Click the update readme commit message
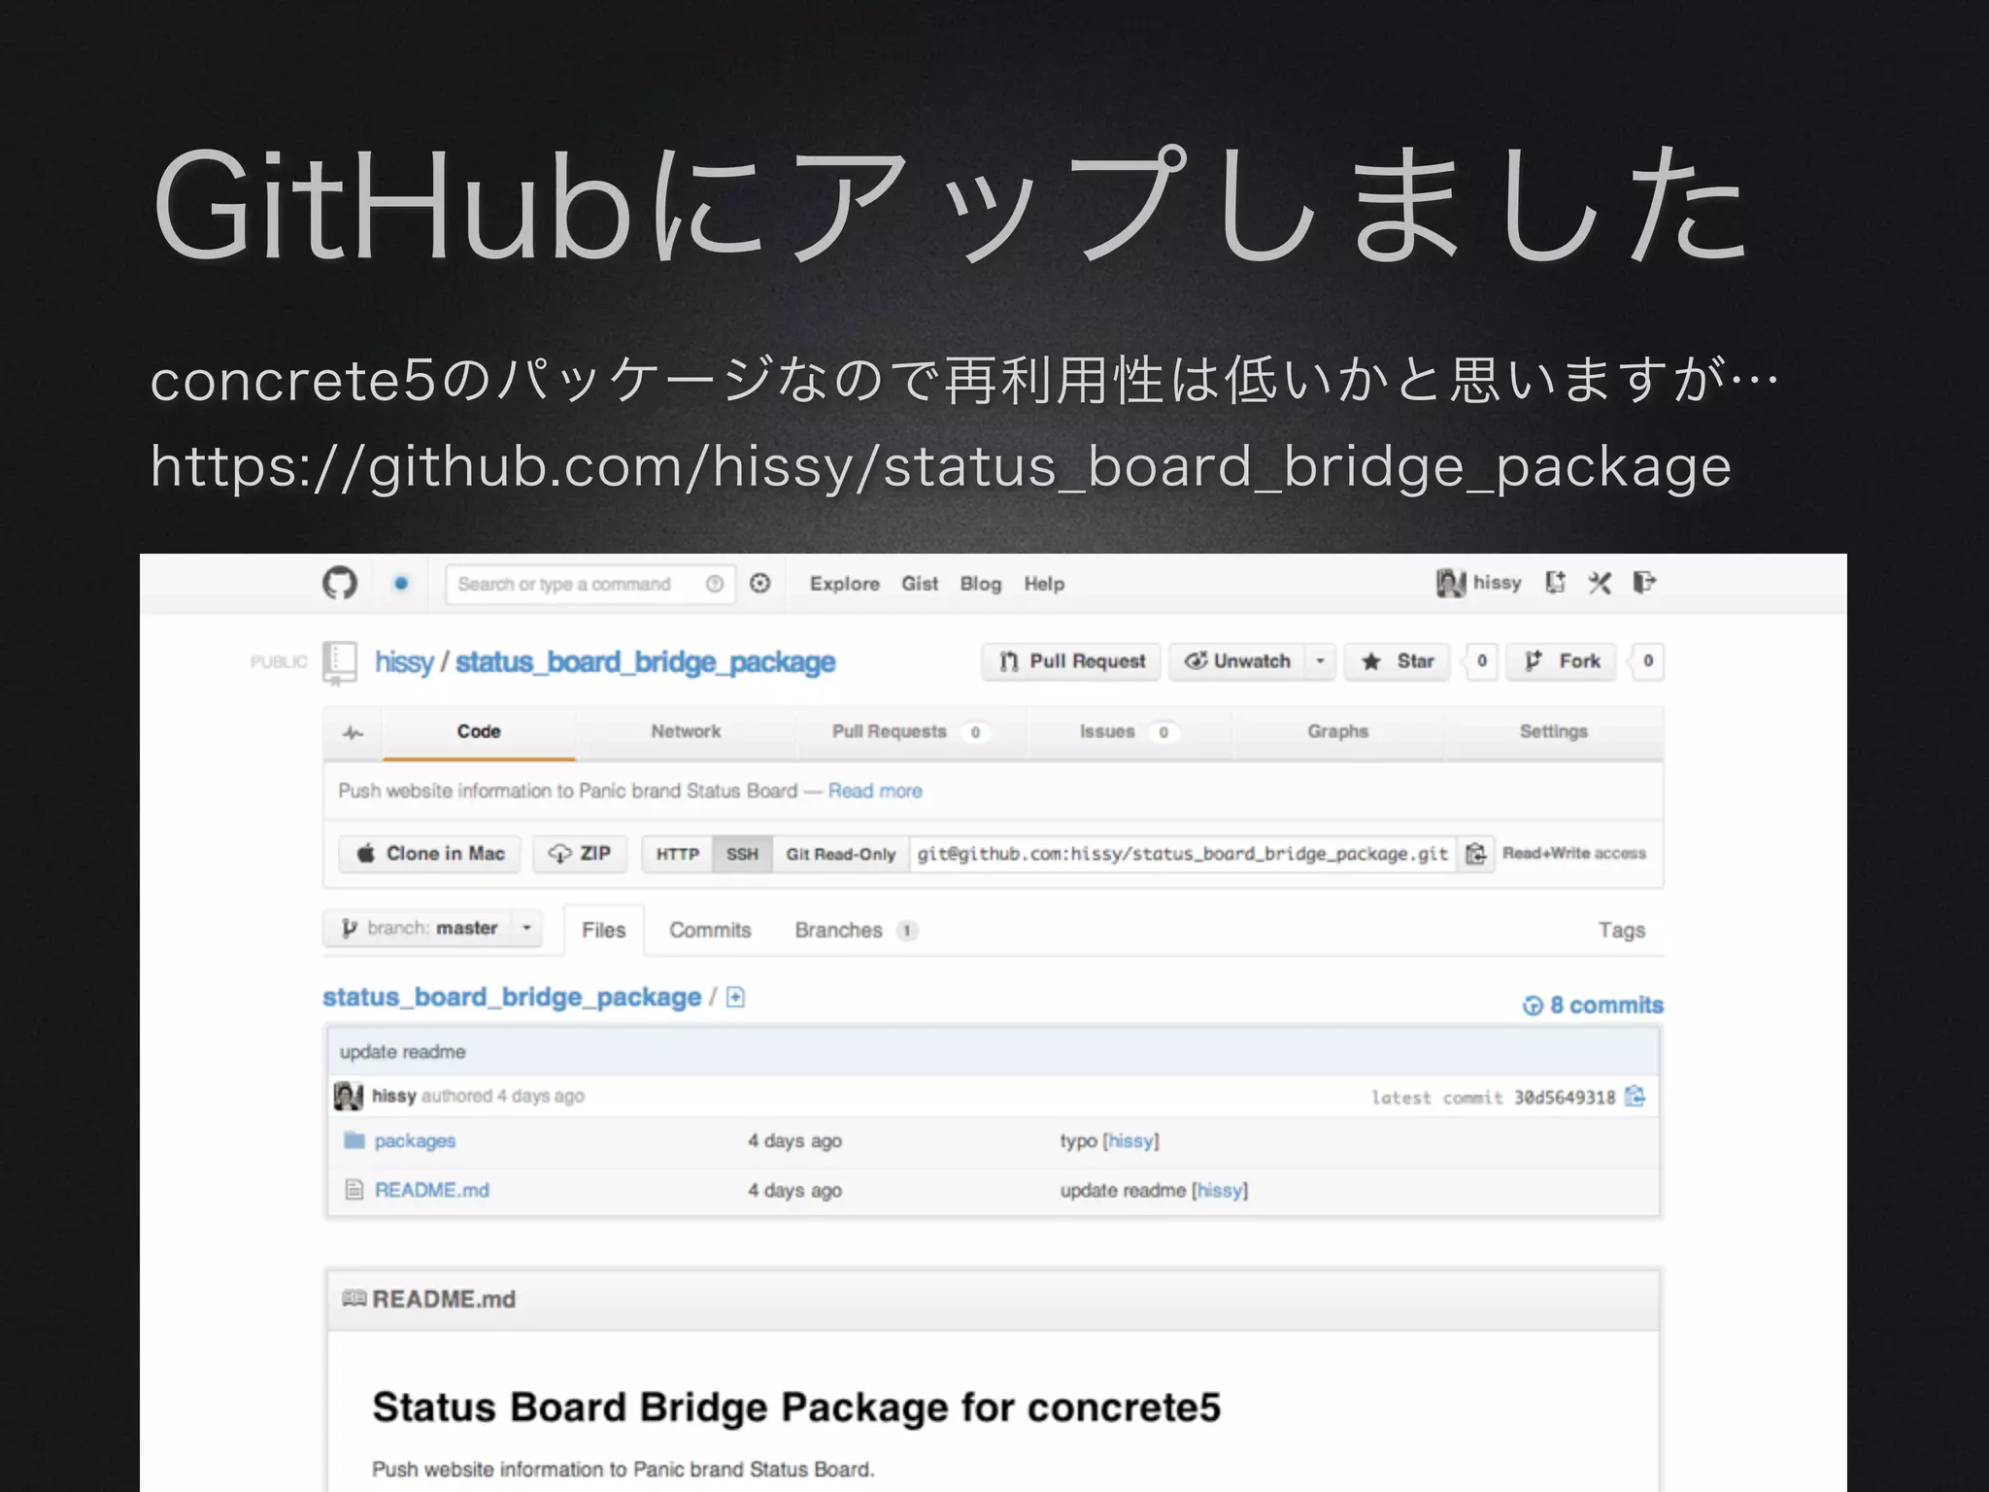Screen dimensions: 1989x1492 tap(403, 1052)
